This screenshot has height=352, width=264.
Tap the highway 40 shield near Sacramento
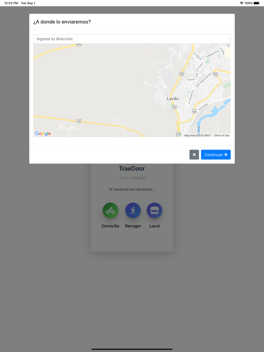pyautogui.click(x=194, y=112)
